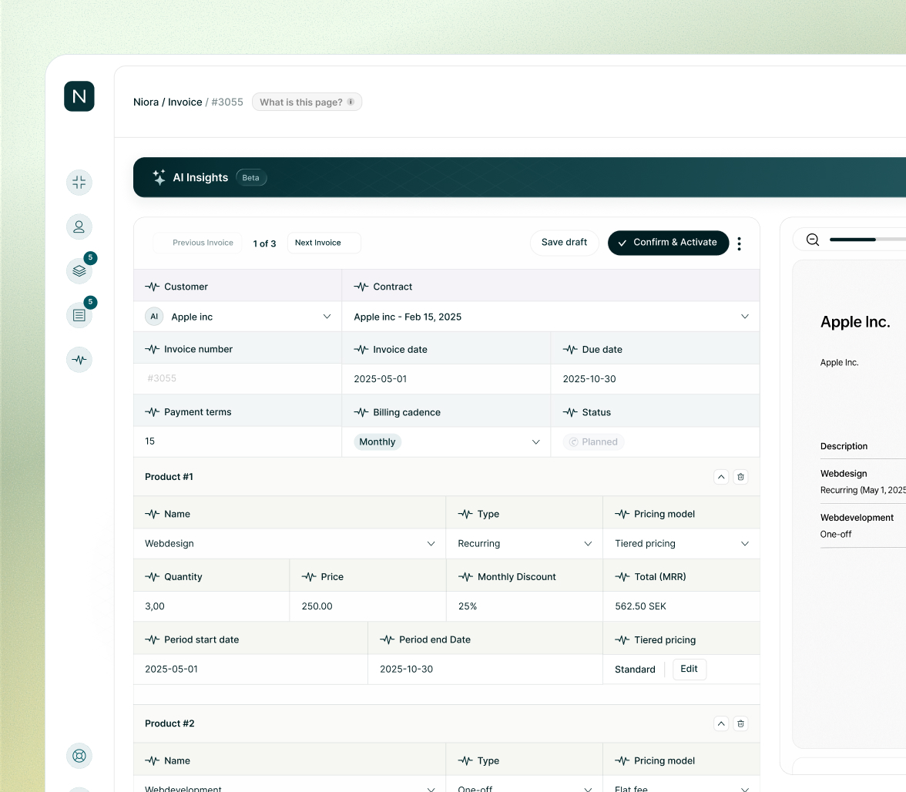
Task: Click the Payment terms field 15
Action: point(237,441)
